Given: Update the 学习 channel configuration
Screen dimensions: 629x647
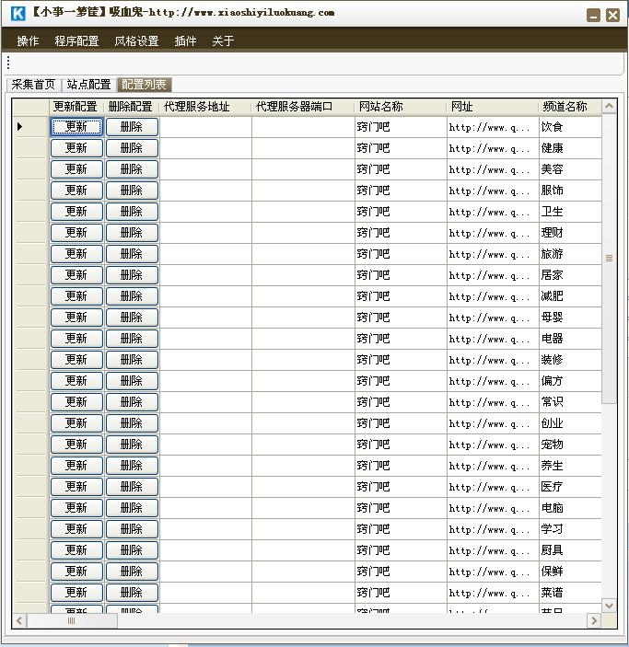Looking at the screenshot, I should [x=76, y=529].
